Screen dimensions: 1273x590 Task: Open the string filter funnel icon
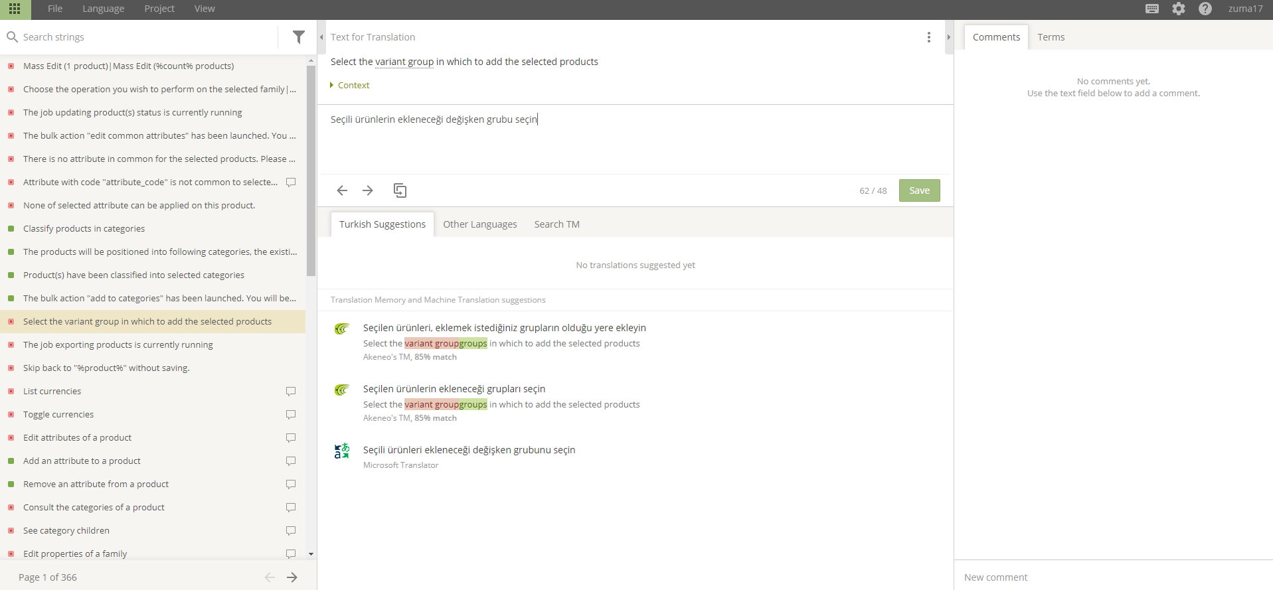(x=299, y=37)
